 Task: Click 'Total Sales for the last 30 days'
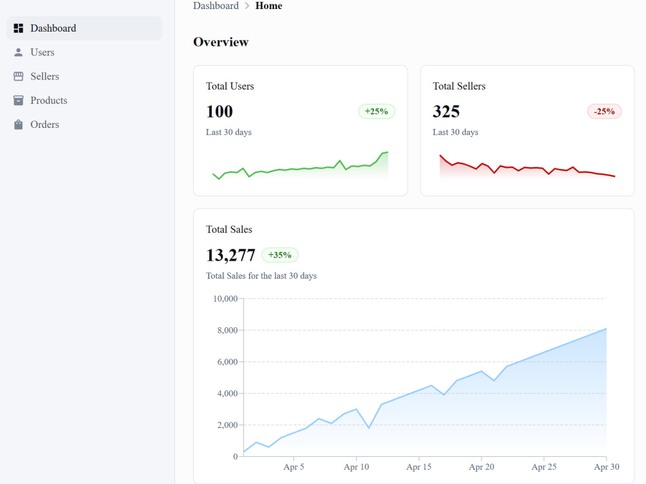pyautogui.click(x=261, y=276)
